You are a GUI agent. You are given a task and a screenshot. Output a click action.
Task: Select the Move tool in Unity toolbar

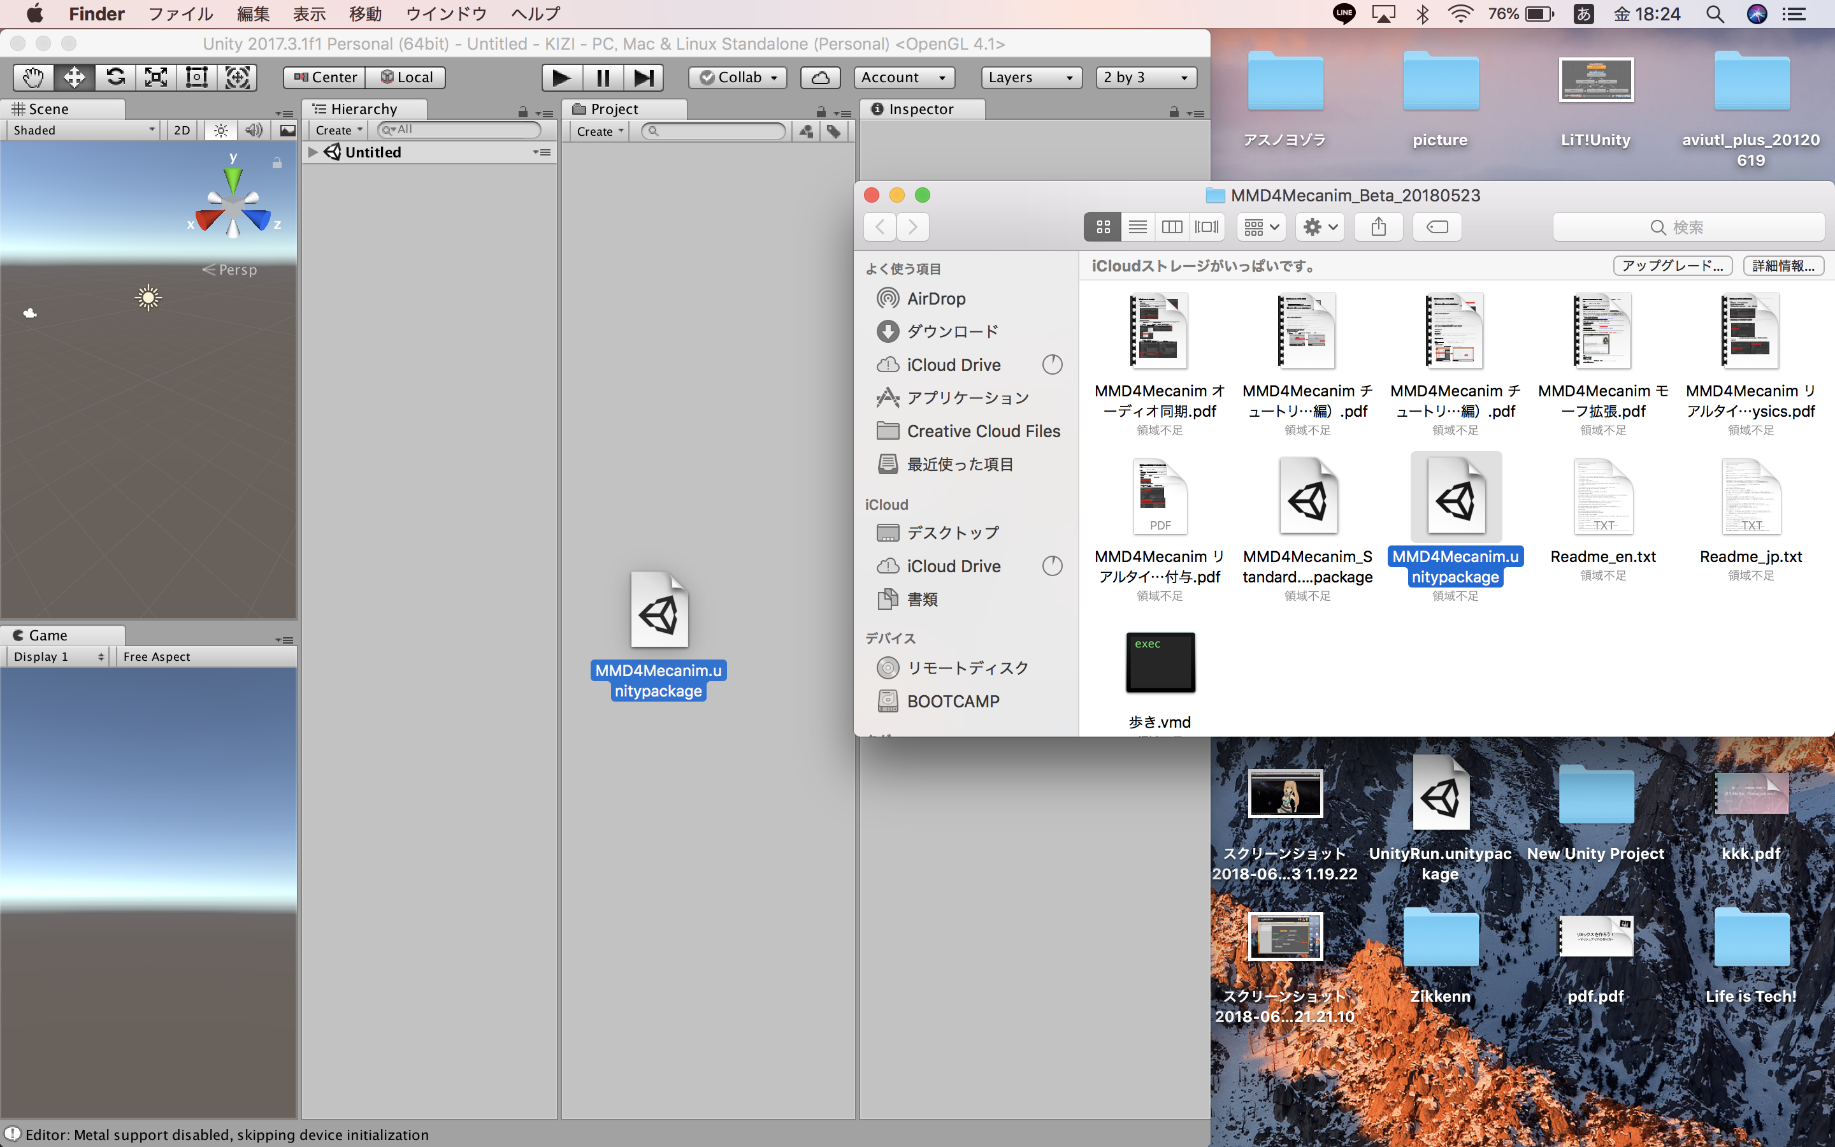coord(75,77)
